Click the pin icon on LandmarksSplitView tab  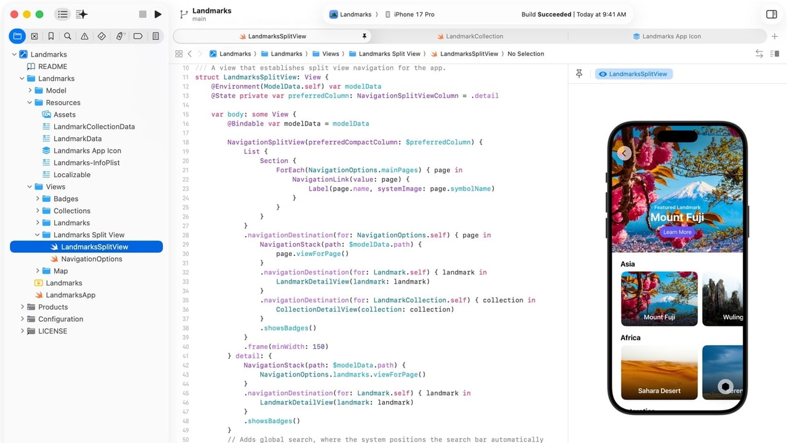point(364,36)
